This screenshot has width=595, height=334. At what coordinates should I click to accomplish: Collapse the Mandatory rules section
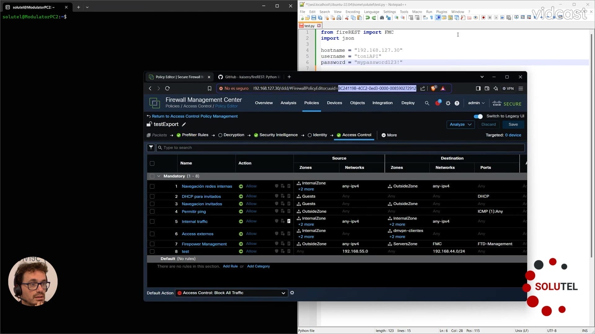tap(159, 176)
